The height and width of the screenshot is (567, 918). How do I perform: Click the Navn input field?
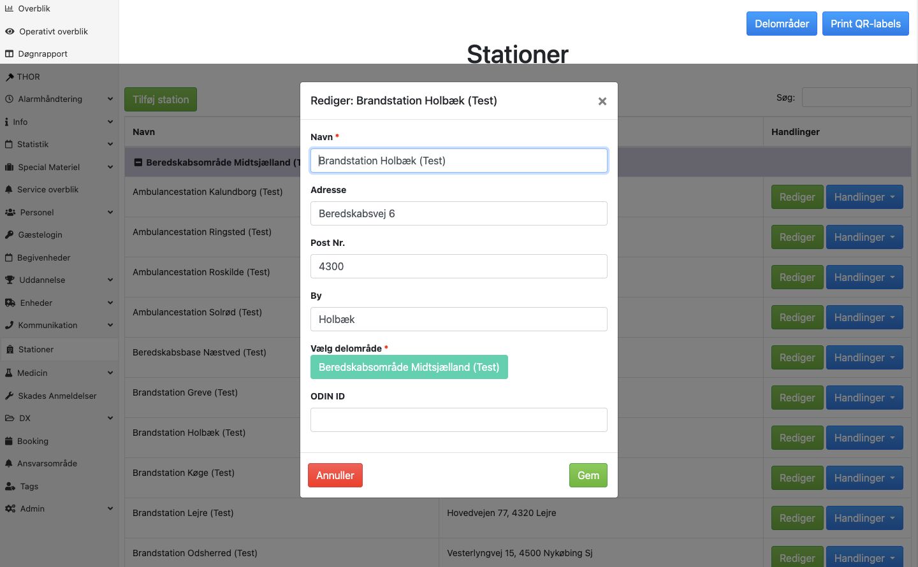[x=459, y=161]
